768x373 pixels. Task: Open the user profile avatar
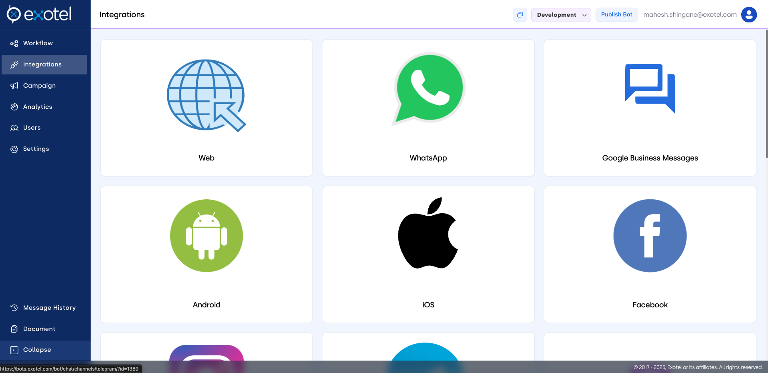(x=749, y=15)
